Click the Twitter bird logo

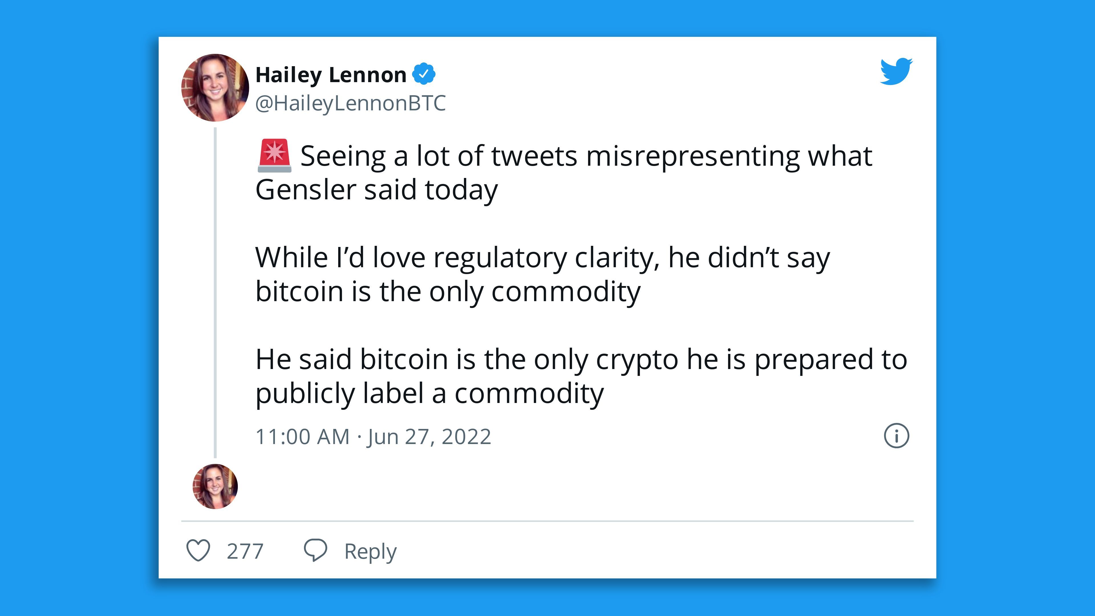click(896, 71)
